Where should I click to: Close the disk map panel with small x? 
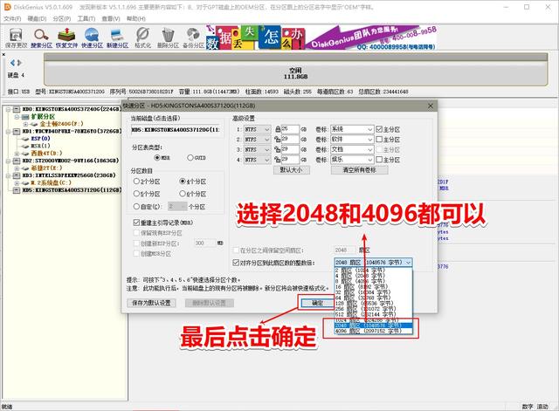point(3,55)
